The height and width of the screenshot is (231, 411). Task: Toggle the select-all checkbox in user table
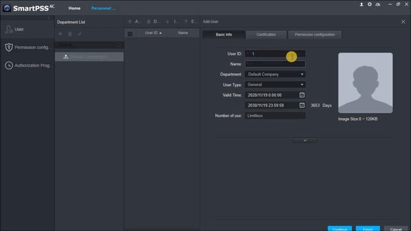tap(130, 34)
